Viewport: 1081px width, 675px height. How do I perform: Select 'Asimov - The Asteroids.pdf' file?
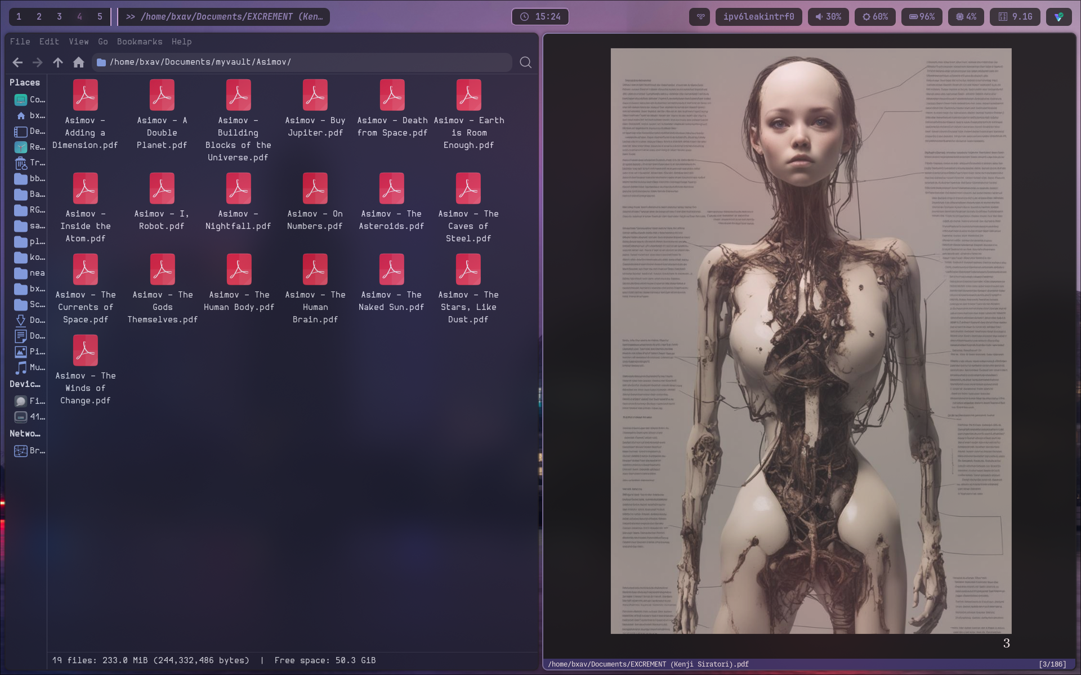click(x=392, y=201)
